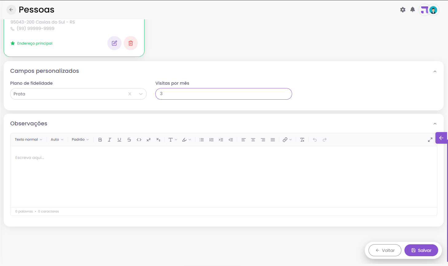Insert an inline code block
Image resolution: width=448 pixels, height=266 pixels.
point(139,140)
